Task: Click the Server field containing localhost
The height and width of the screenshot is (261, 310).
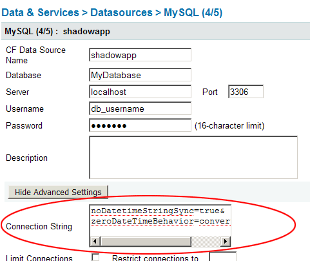Action: tap(140, 92)
